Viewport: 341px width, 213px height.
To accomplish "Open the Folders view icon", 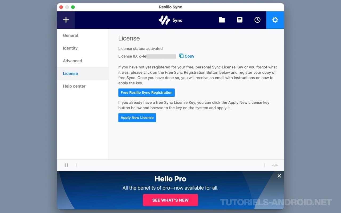I will (222, 20).
